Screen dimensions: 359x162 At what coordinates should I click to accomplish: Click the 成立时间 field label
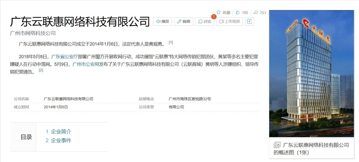tap(21, 107)
